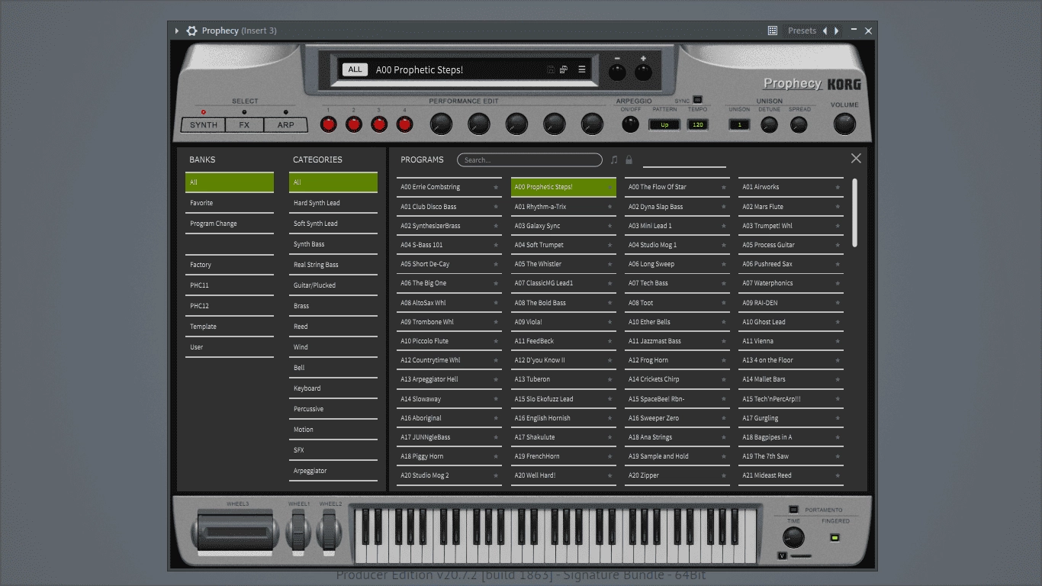This screenshot has height=586, width=1042.
Task: Click the WHEEL1 pitch wheel
Action: [x=299, y=531]
